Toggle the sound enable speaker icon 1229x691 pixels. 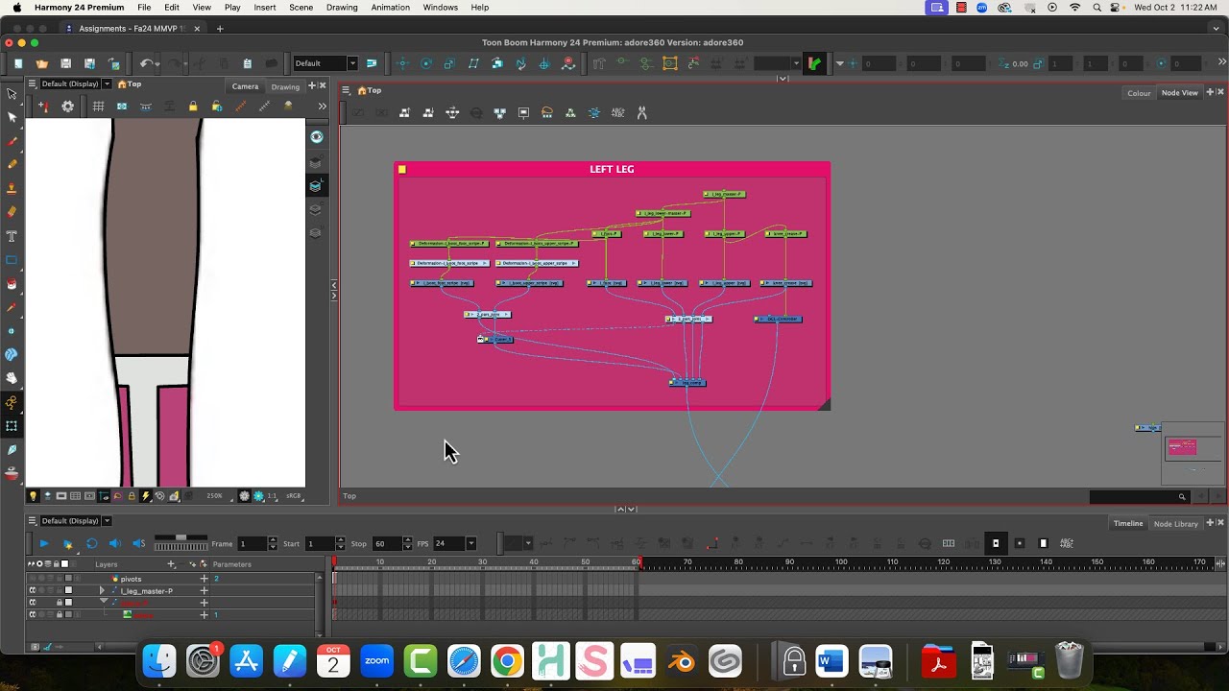115,543
